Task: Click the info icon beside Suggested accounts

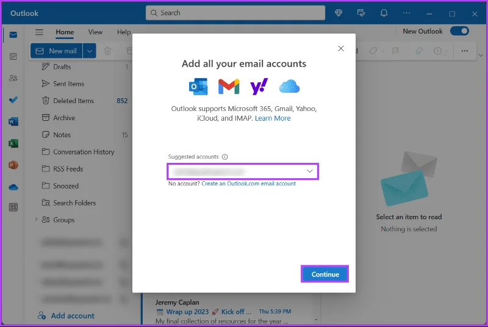Action: [x=224, y=157]
